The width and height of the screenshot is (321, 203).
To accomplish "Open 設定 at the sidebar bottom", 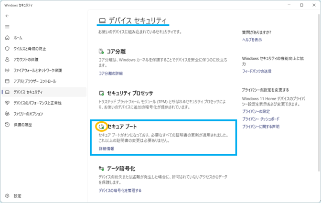I will click(18, 196).
